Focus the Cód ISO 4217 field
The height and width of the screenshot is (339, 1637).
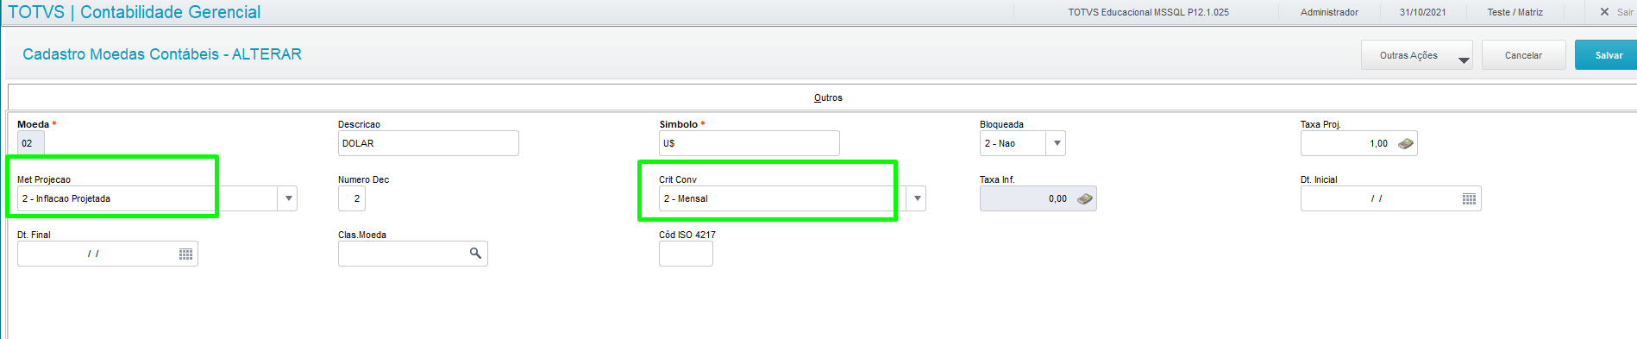point(686,254)
